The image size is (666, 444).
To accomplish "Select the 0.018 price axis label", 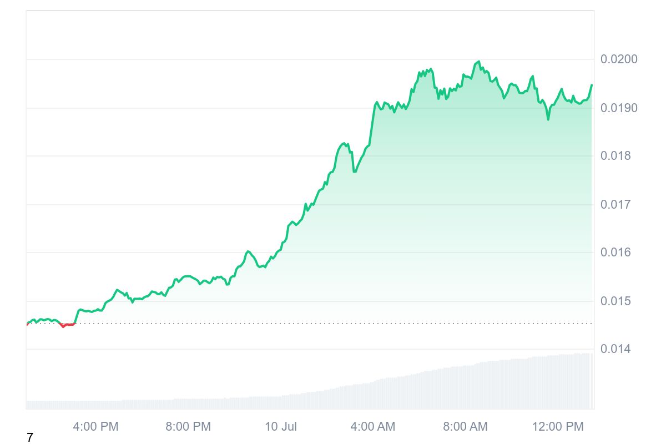I will 615,156.
